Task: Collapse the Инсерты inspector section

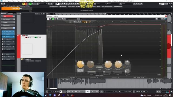Action: (8, 28)
